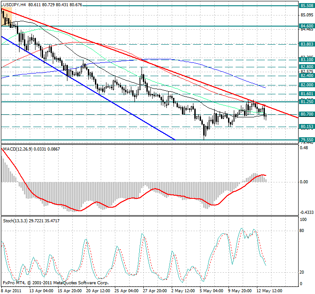315x294 pixels.
Task: Click the 84.600 price level label
Action: tap(306, 26)
